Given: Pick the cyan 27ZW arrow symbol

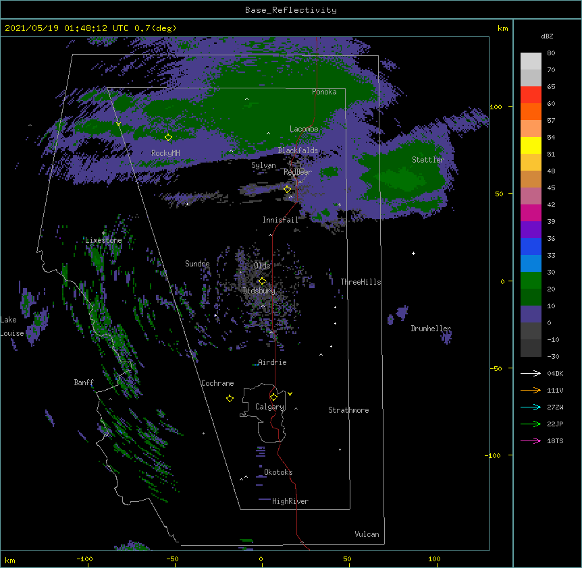Looking at the screenshot, I should pyautogui.click(x=531, y=407).
